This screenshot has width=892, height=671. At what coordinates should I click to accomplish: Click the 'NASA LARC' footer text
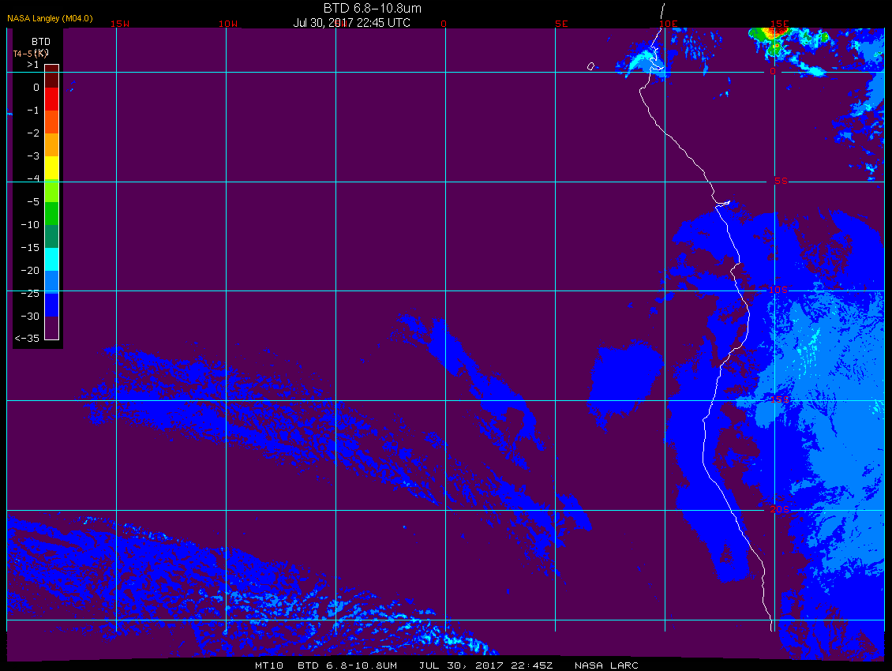(x=606, y=665)
